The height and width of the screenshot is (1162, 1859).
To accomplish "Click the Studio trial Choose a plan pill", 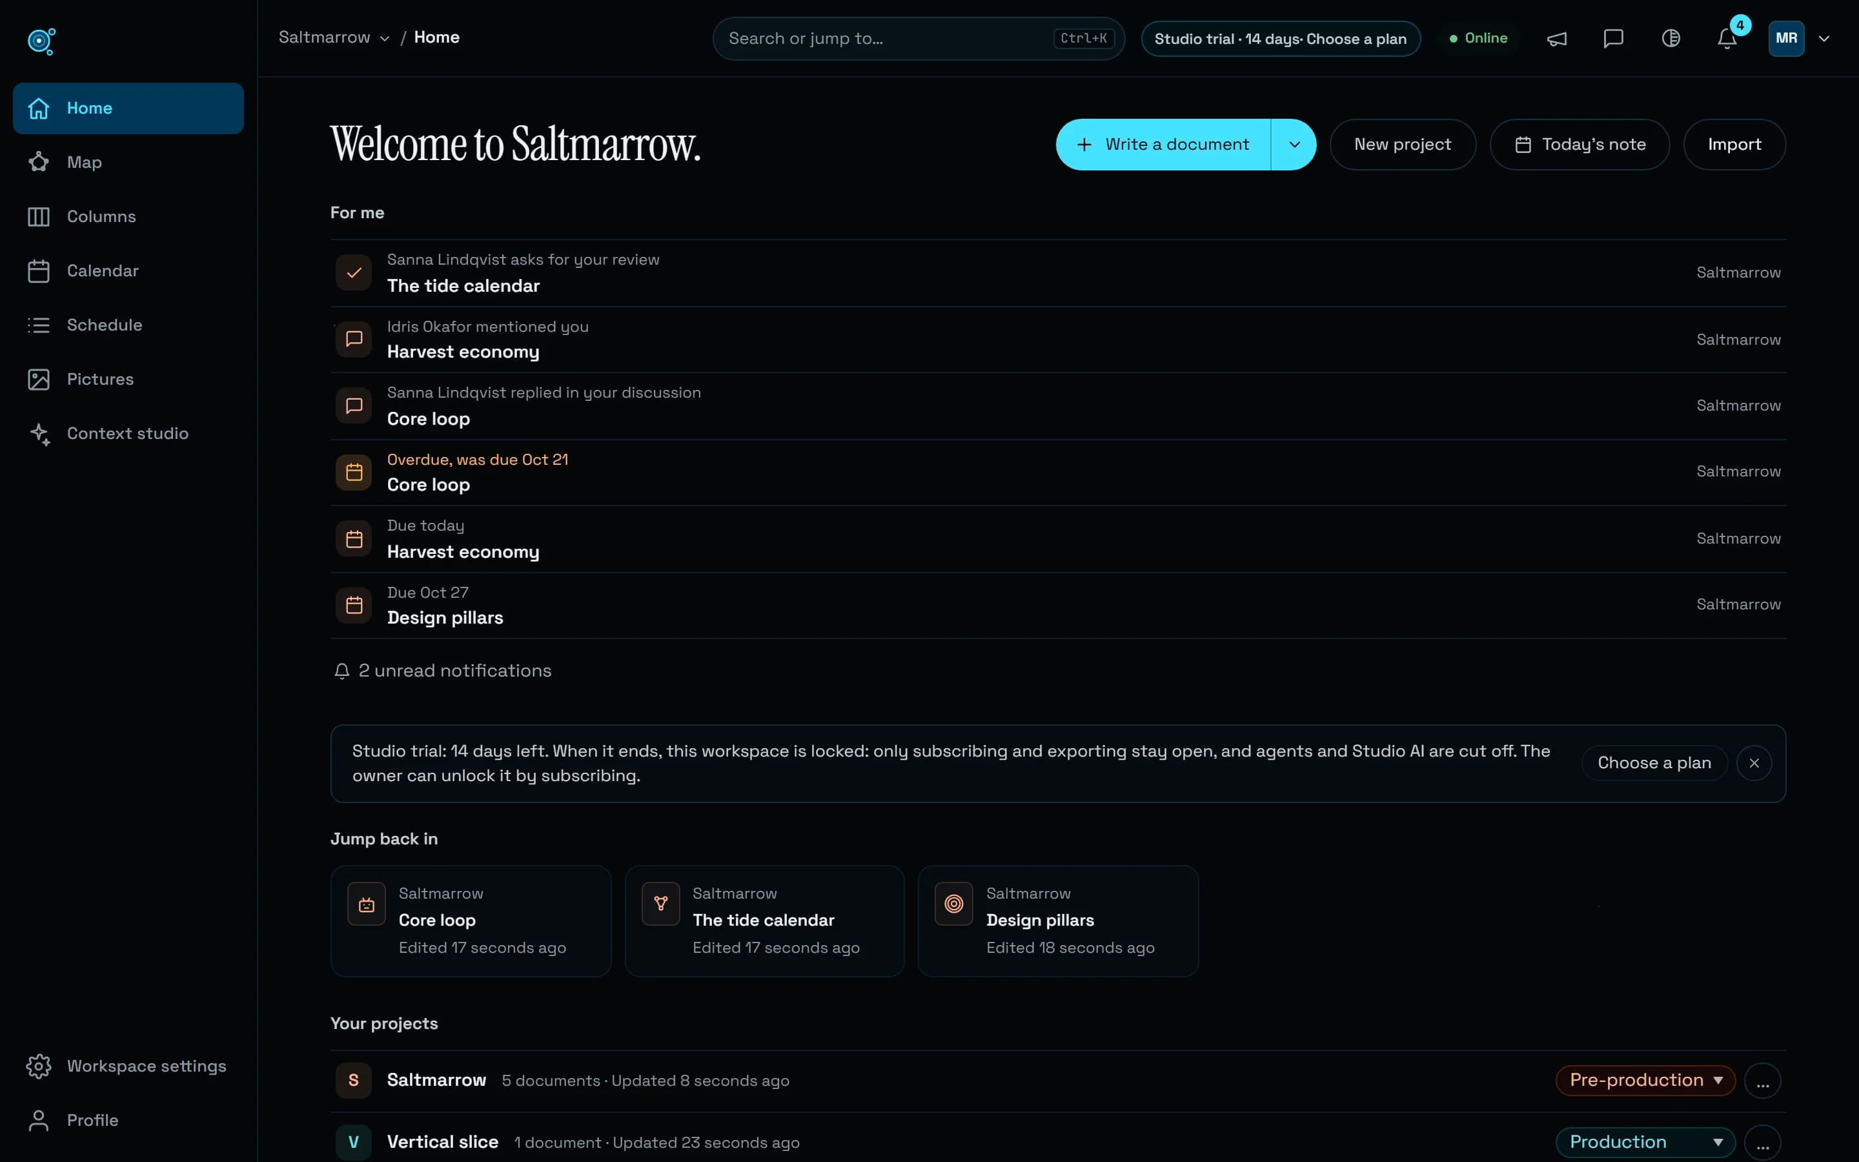I will point(1281,39).
